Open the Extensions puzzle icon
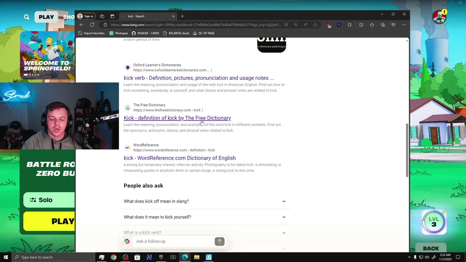This screenshot has height=262, width=466. [349, 25]
